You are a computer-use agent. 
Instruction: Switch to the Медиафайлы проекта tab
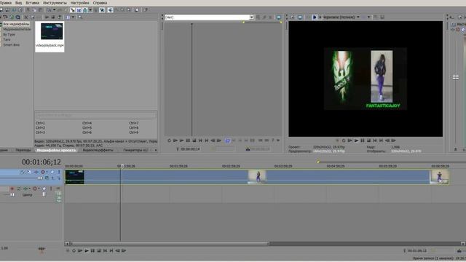point(56,150)
